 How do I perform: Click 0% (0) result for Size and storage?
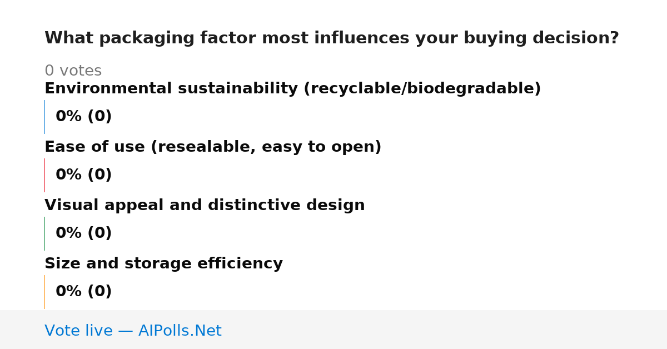point(83,292)
